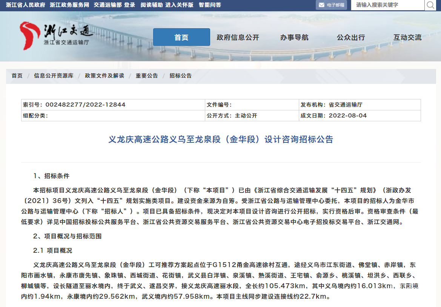The height and width of the screenshot is (307, 441).
Task: Switch to 进入关怀版 care mode
Action: click(x=179, y=5)
